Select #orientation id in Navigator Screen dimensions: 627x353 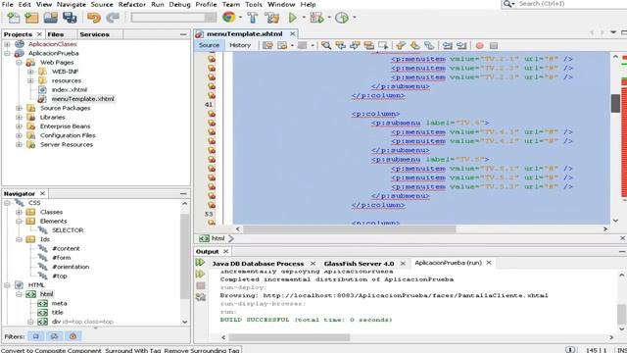pos(71,267)
